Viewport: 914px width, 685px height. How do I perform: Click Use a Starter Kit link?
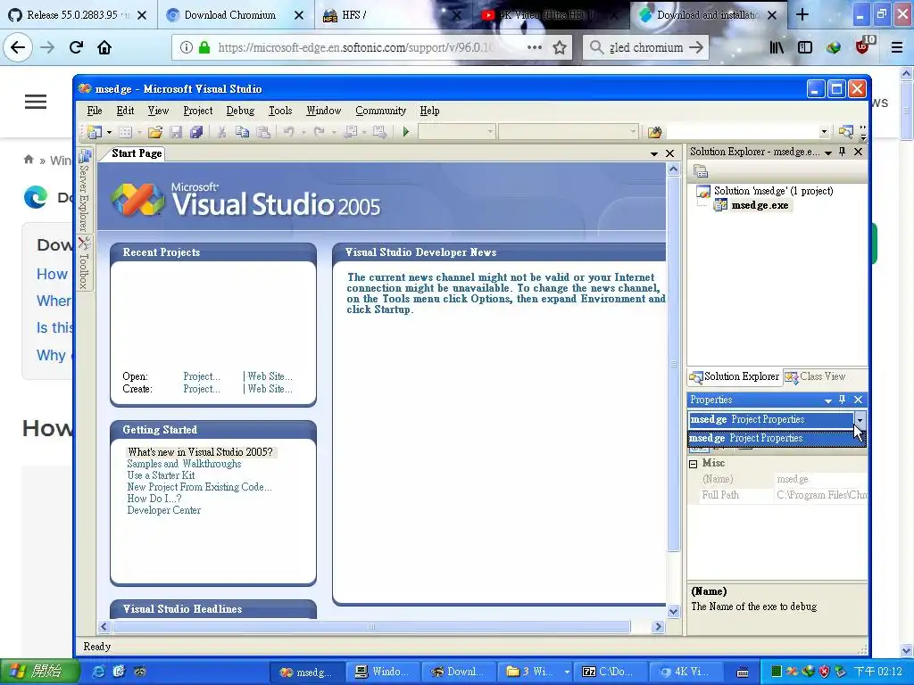(161, 475)
